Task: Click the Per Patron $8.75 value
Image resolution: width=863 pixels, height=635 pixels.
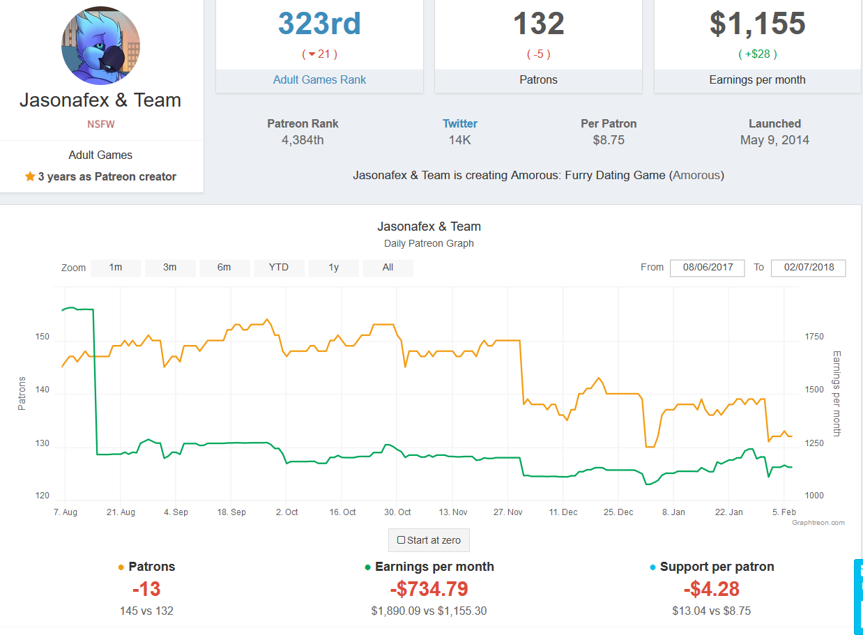Action: tap(609, 140)
